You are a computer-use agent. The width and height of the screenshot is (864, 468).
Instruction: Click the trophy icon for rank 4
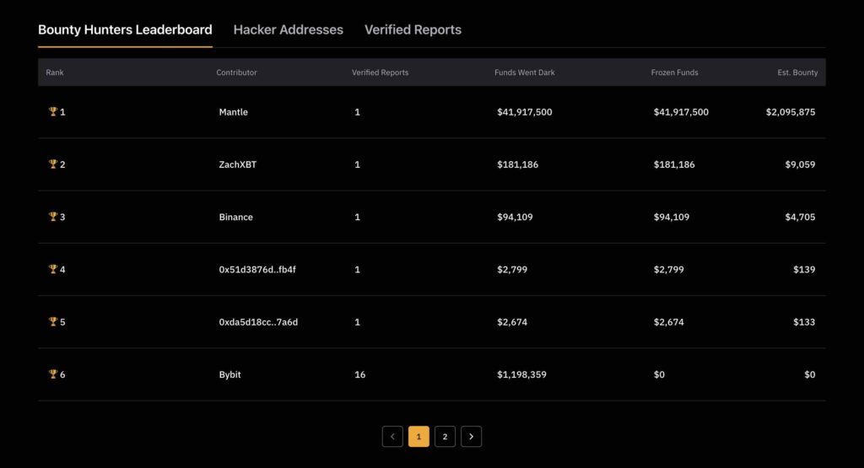[x=53, y=269]
